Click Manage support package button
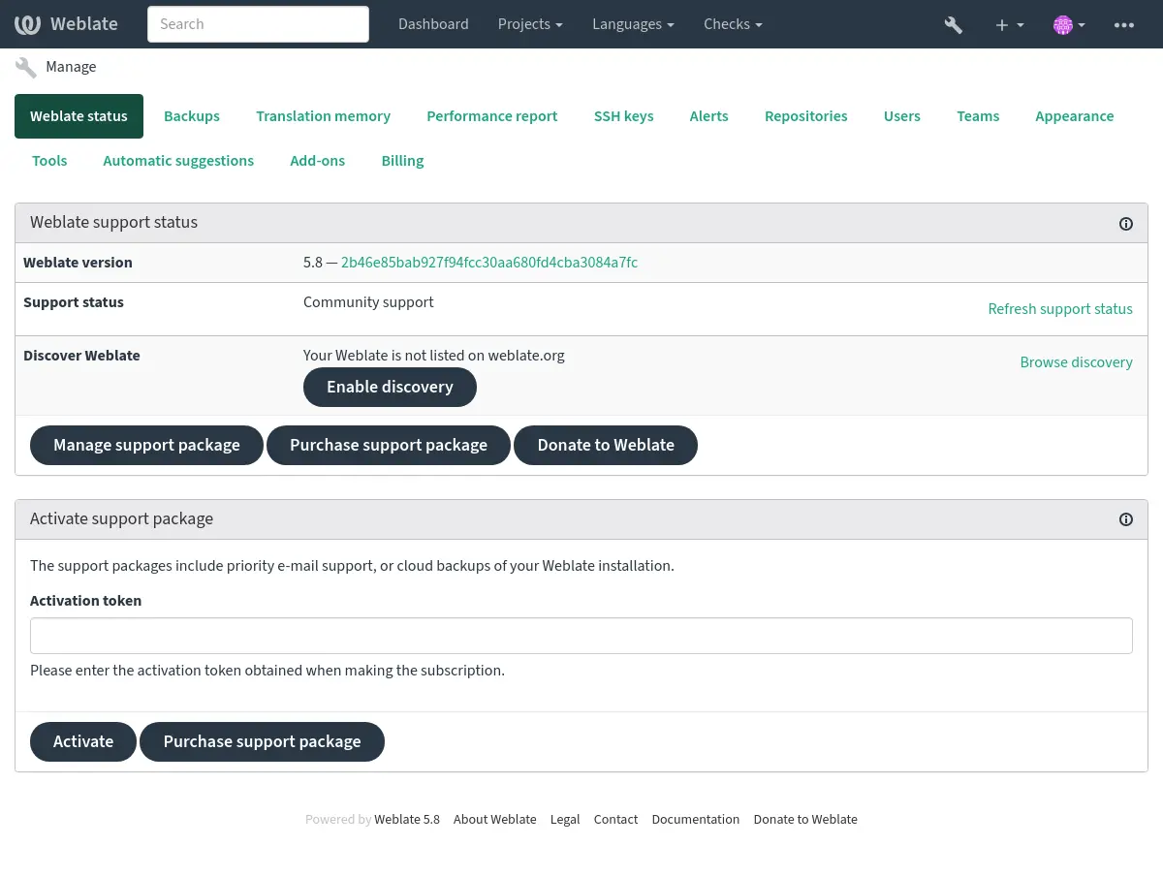The image size is (1163, 877). (146, 445)
